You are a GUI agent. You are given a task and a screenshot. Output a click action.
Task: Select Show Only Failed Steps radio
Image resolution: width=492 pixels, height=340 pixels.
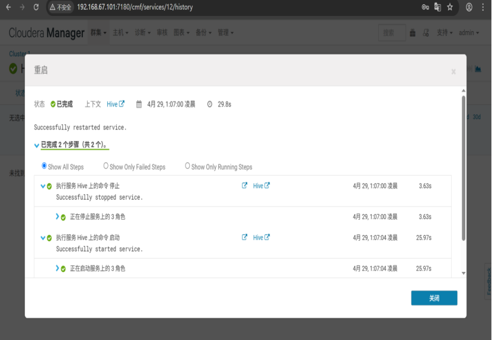(x=106, y=166)
